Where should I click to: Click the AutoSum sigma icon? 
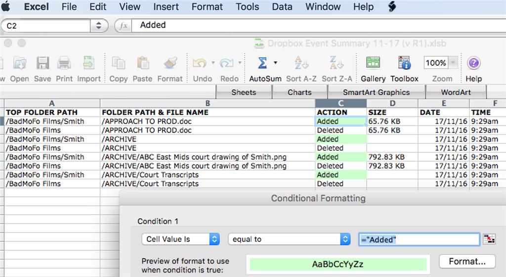pyautogui.click(x=262, y=63)
